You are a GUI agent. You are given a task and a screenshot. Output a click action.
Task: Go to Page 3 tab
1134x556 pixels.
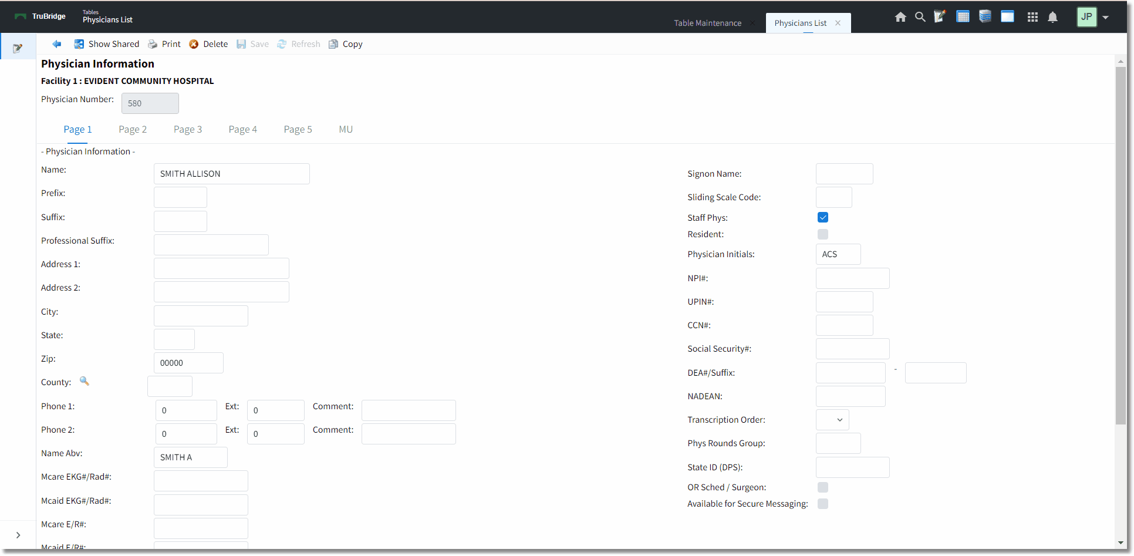(x=188, y=129)
